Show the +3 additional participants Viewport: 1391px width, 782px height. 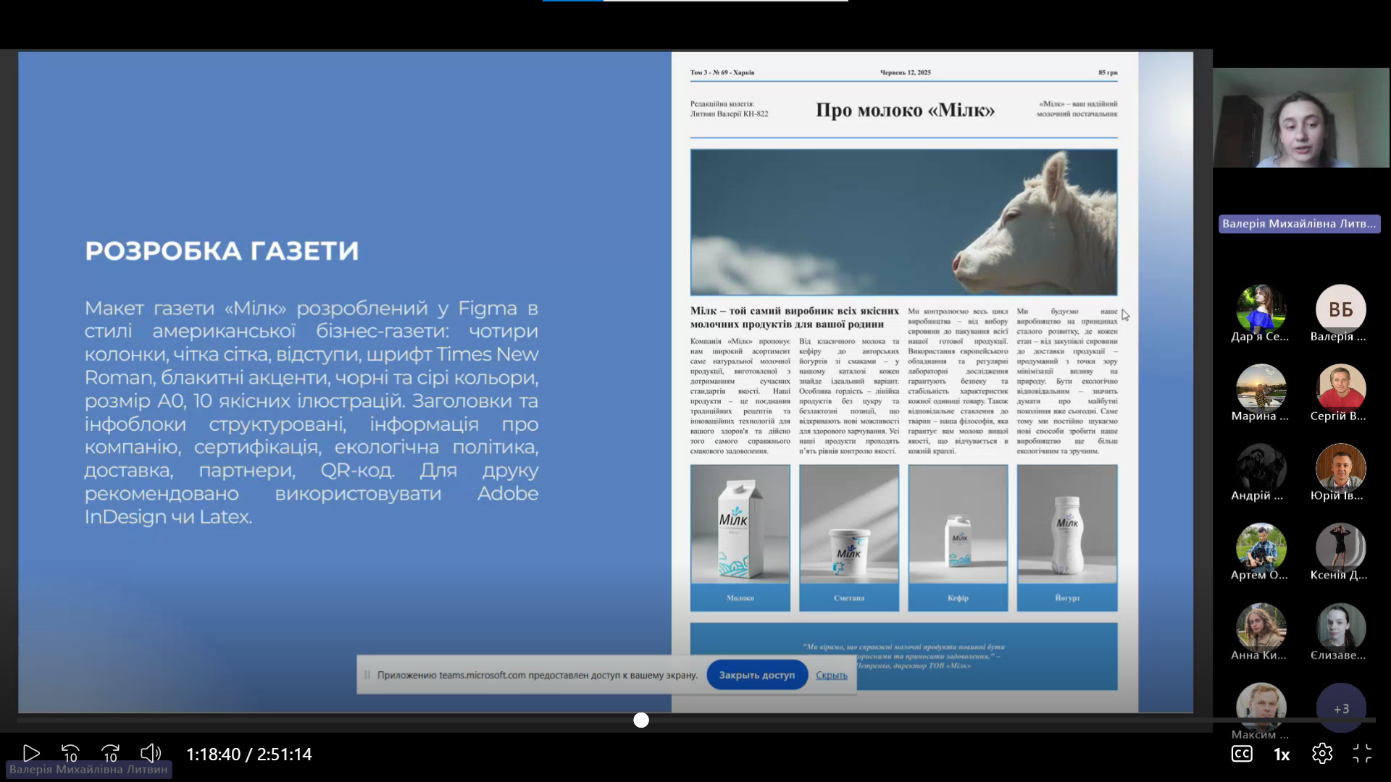click(x=1341, y=708)
